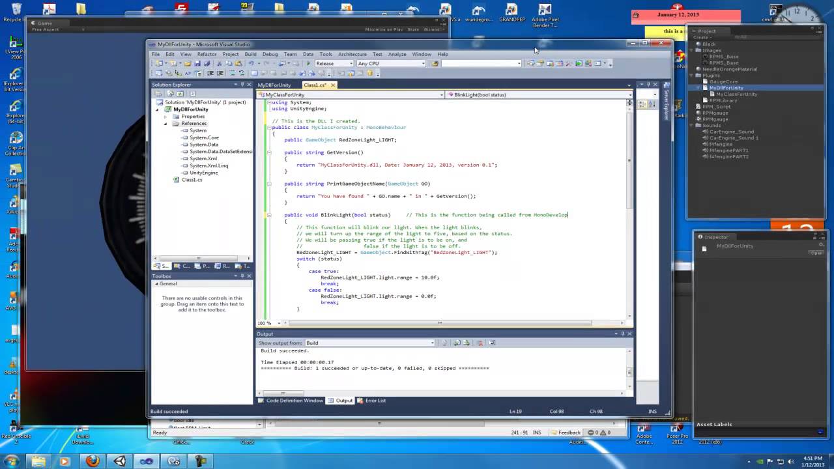Switch to the Code Definition Window tab
The image size is (834, 469).
(290, 401)
